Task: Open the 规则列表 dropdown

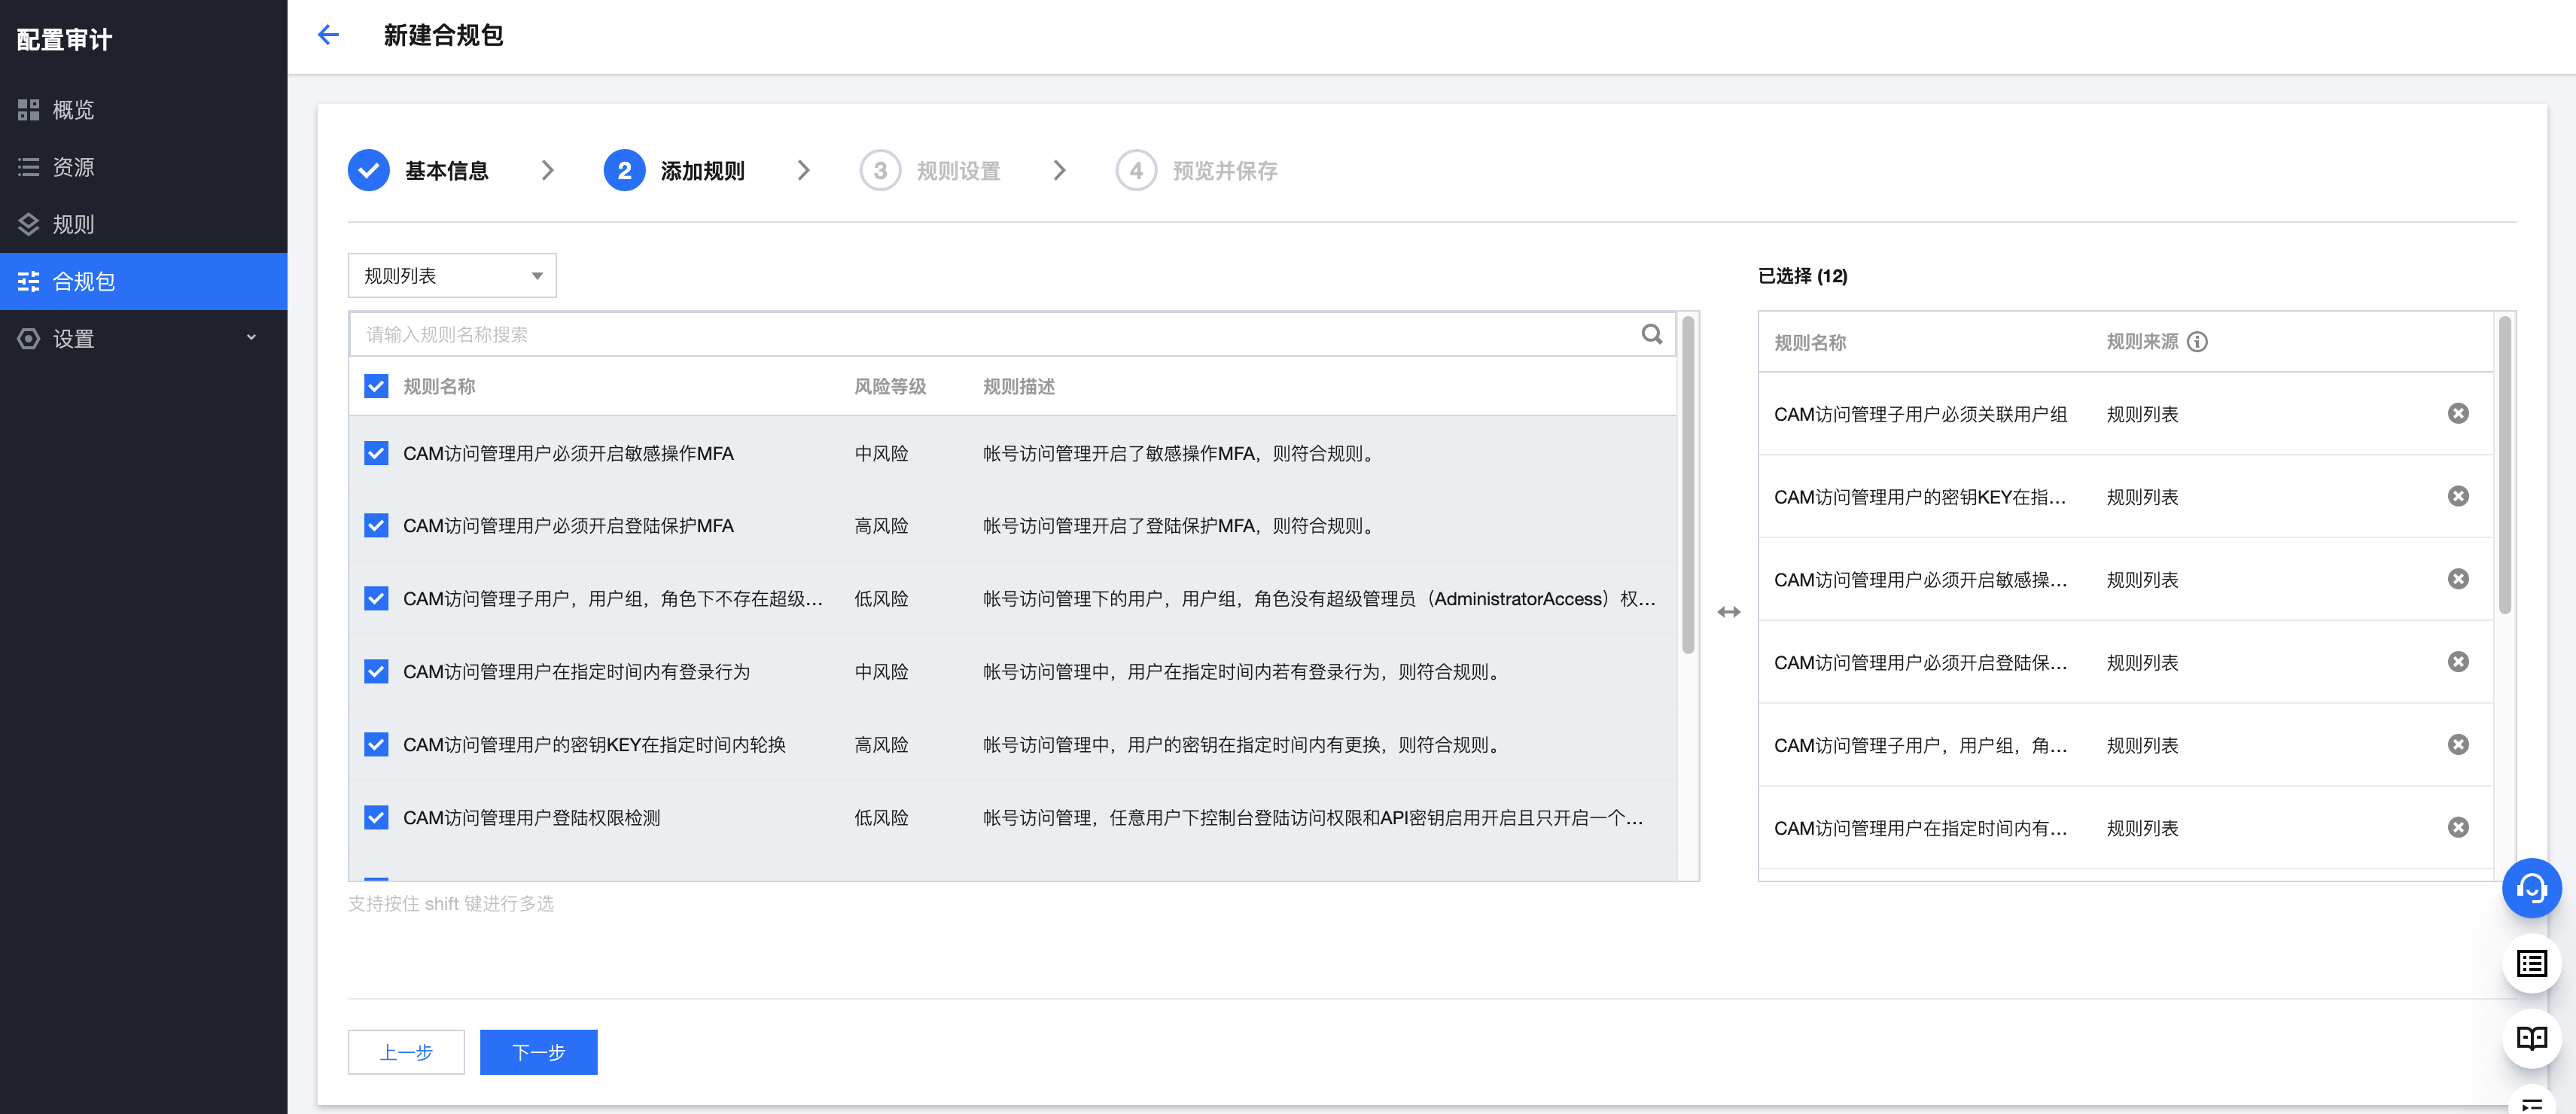Action: tap(452, 276)
